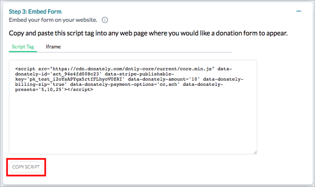The image size is (315, 187).
Task: Click the textarea resize handle corner
Action: pos(255,152)
